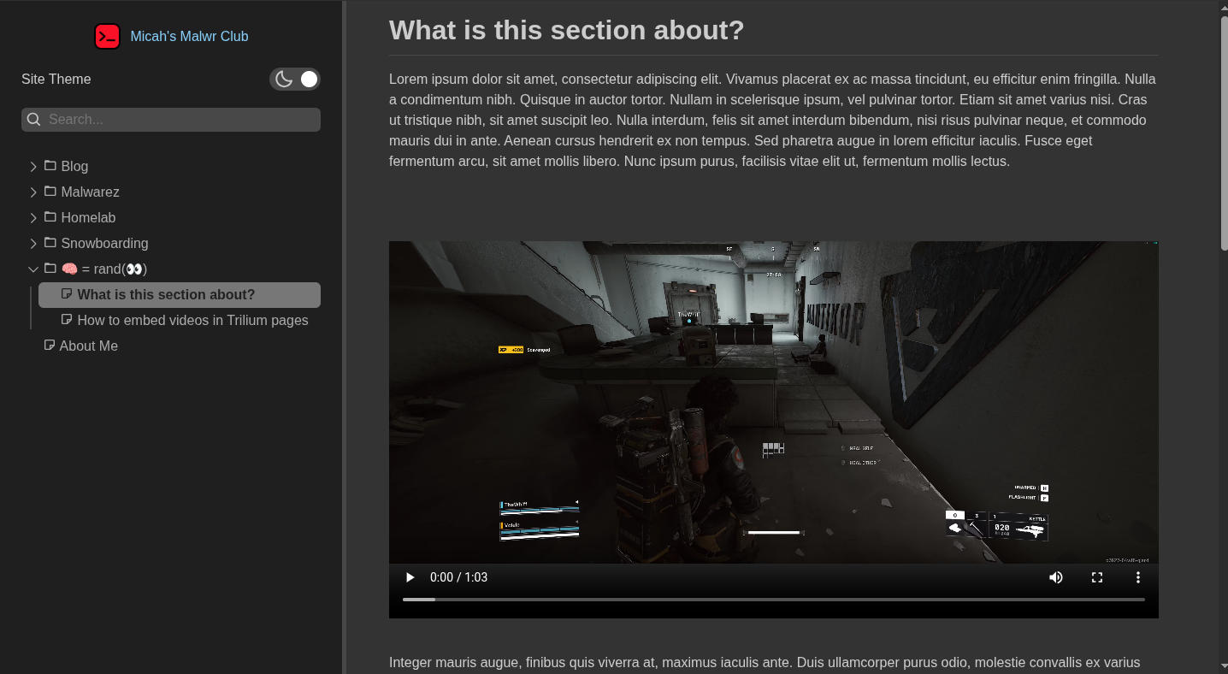Click the folder icon beside Snowboarding
This screenshot has height=674, width=1228.
[50, 243]
